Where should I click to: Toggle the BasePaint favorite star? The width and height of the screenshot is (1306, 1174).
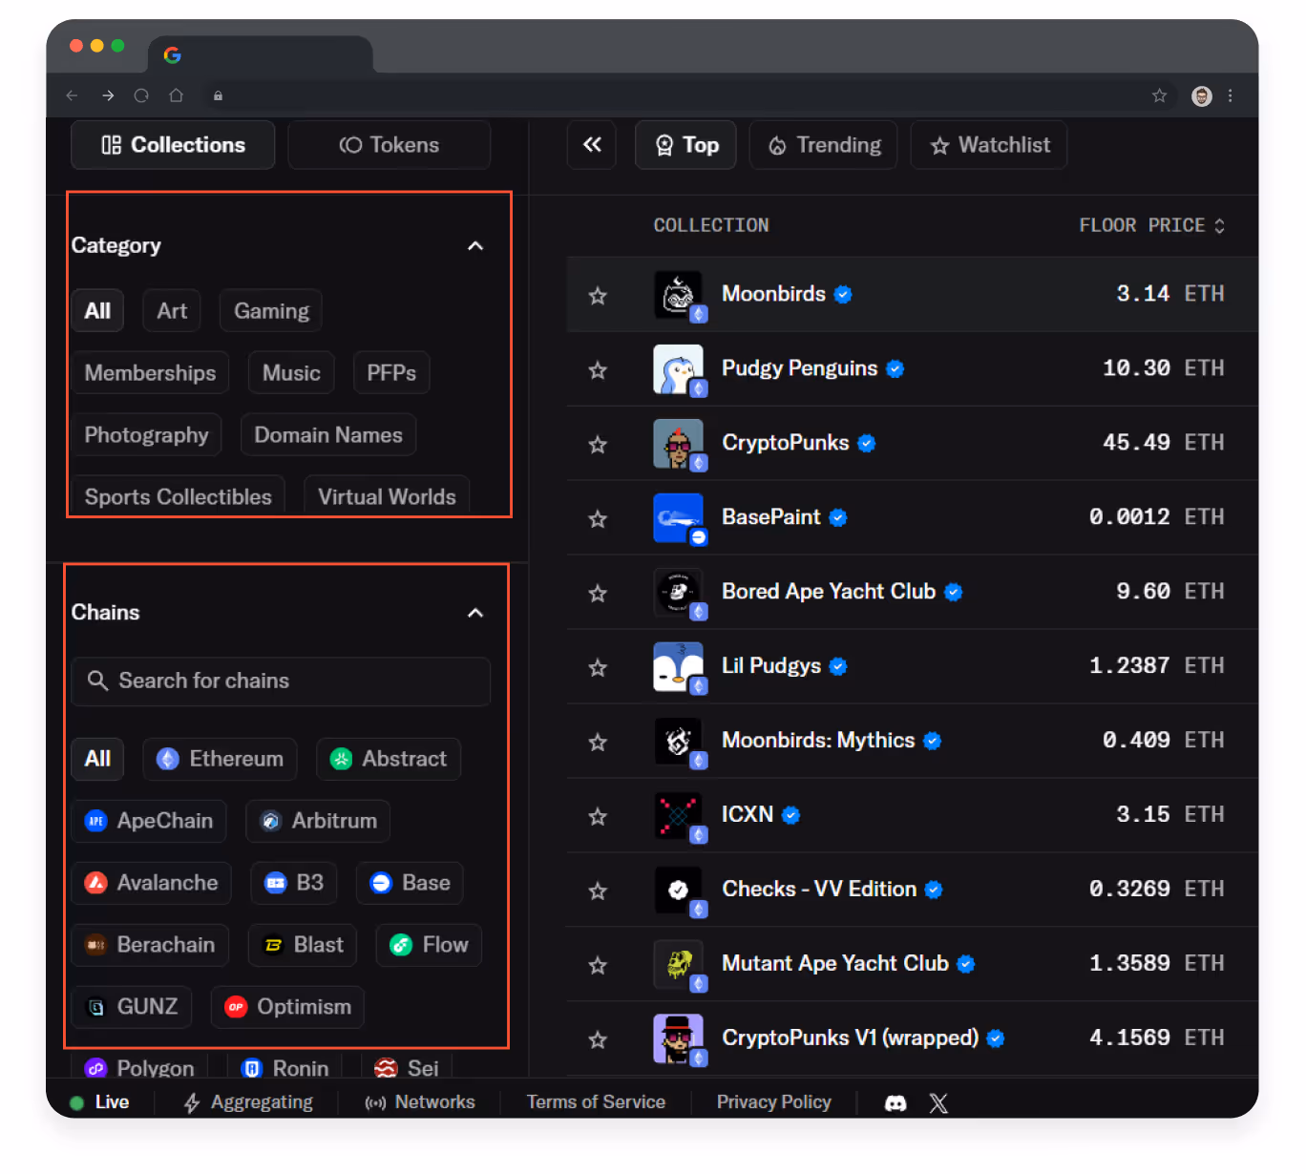[x=598, y=519]
